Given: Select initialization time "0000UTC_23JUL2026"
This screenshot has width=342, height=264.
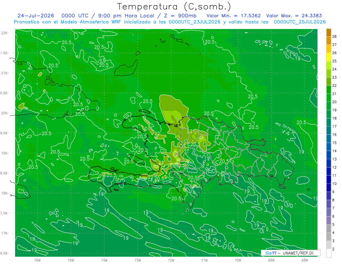Looking at the screenshot, I should point(195,22).
